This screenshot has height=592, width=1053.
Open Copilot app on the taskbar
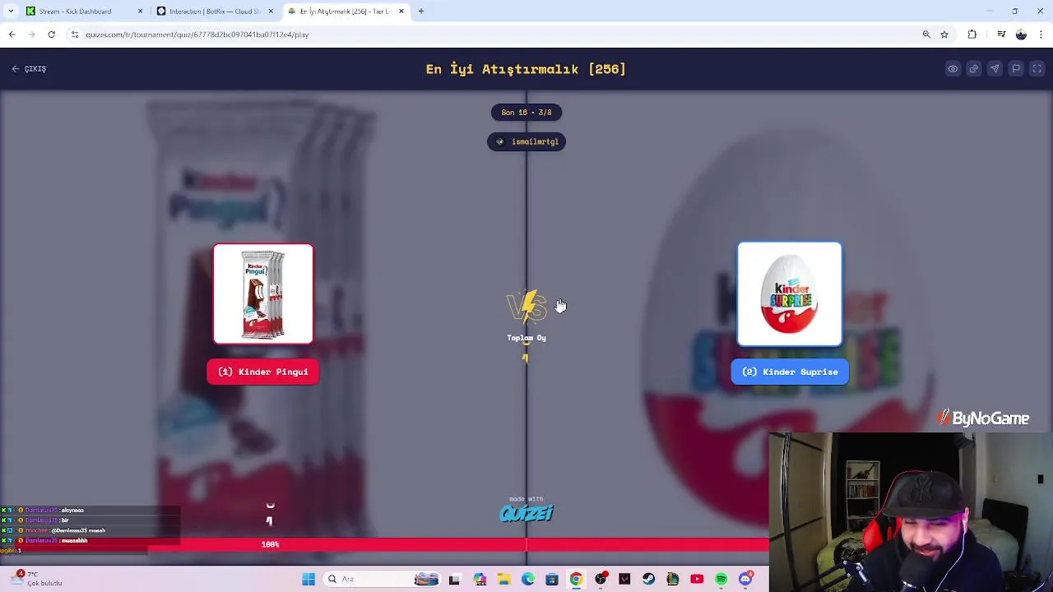click(480, 579)
